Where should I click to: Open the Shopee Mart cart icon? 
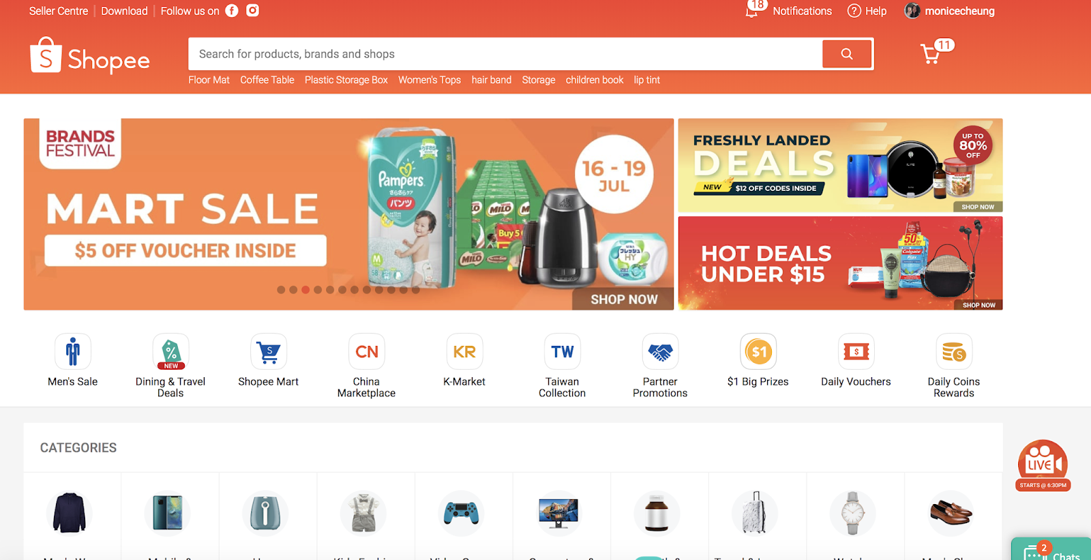tap(269, 351)
